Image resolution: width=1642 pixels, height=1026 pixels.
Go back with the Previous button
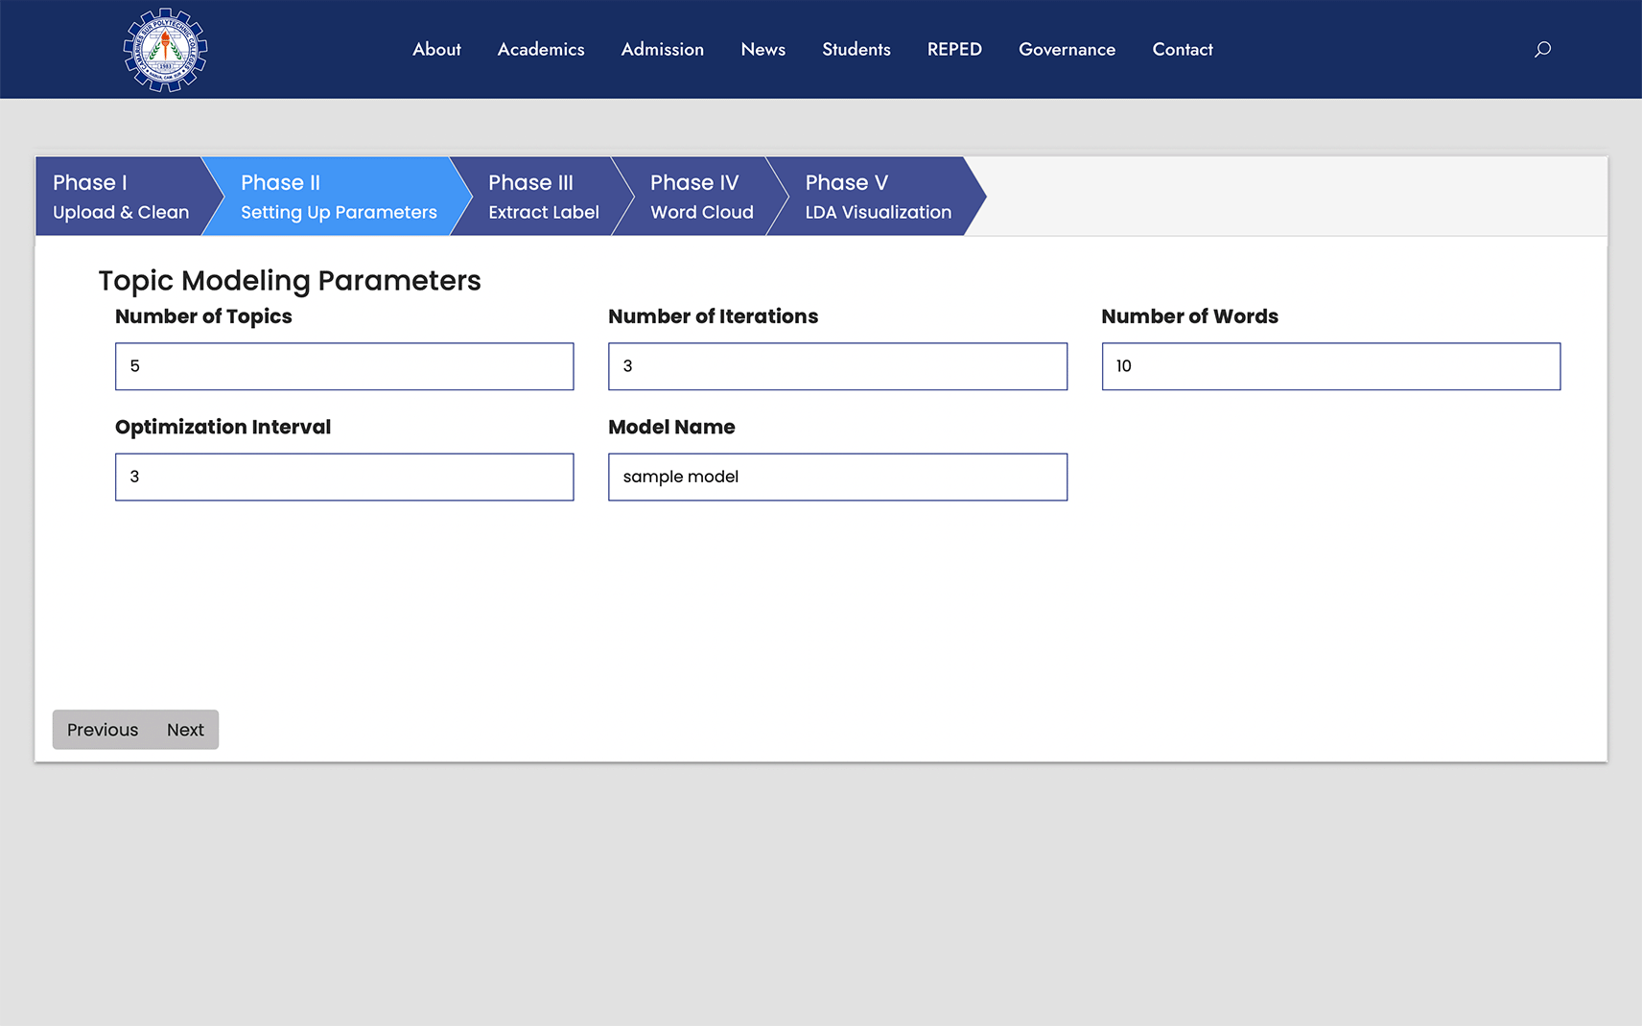(x=103, y=730)
